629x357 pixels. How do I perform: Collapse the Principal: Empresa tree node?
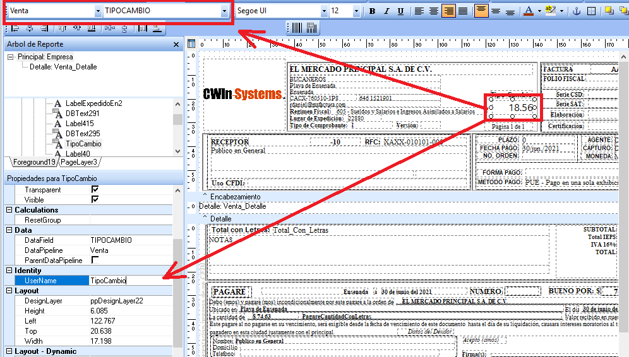pyautogui.click(x=11, y=57)
